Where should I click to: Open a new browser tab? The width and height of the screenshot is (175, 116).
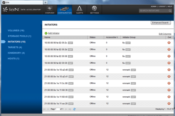(45, 2)
